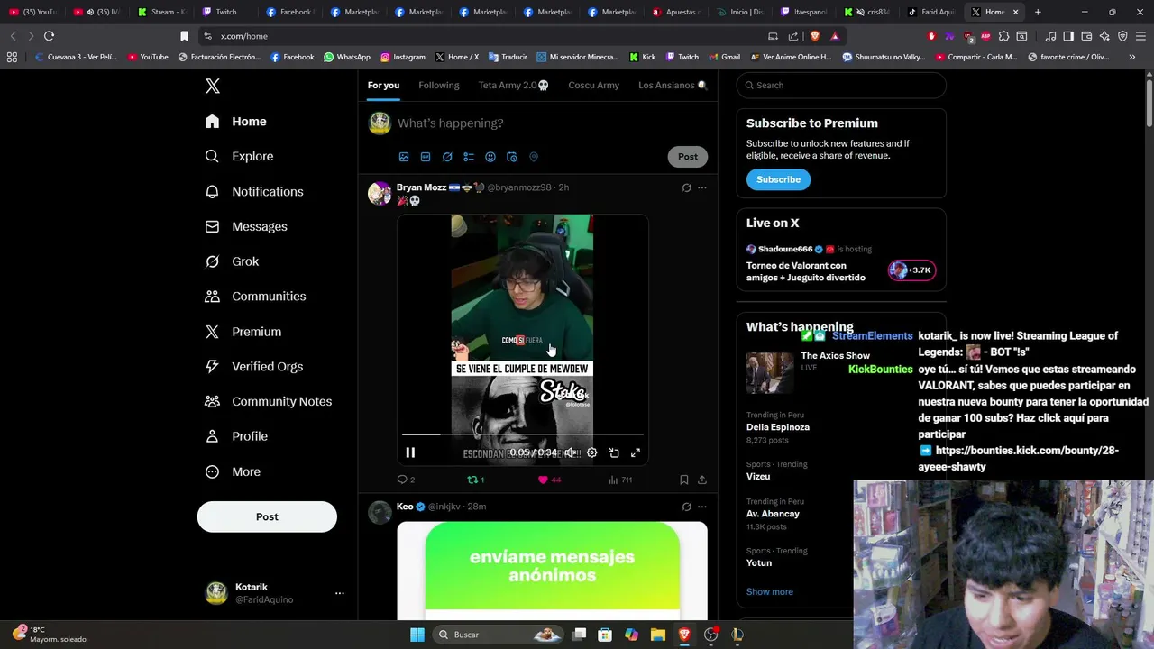Open Communities in the sidebar
Viewport: 1154px width, 649px height.
click(255, 296)
